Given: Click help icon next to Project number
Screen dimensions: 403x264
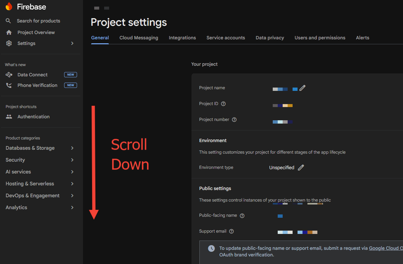Looking at the screenshot, I should [x=234, y=120].
